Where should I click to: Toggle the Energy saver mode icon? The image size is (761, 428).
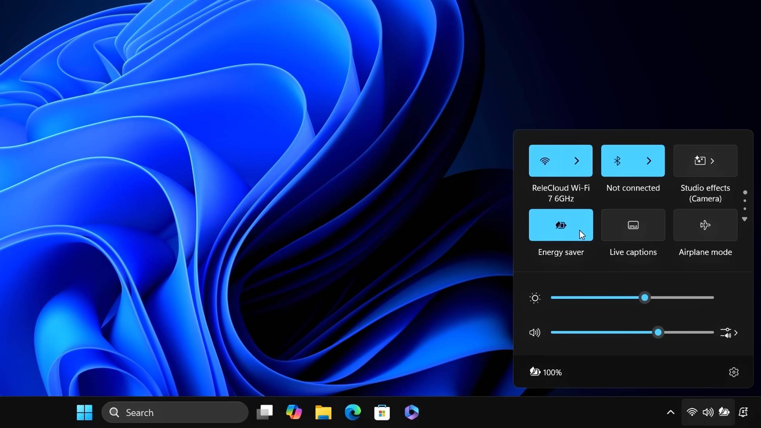coord(561,225)
